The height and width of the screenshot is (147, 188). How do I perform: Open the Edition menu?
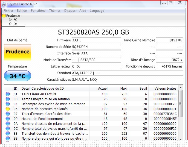[22, 11]
